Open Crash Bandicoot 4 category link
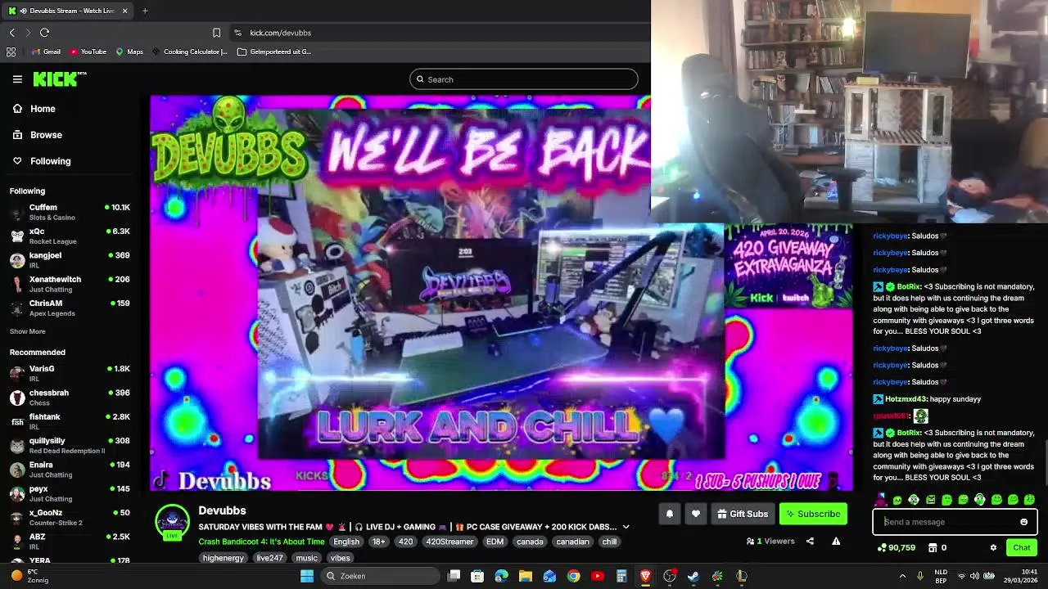The height and width of the screenshot is (589, 1048). coord(261,542)
